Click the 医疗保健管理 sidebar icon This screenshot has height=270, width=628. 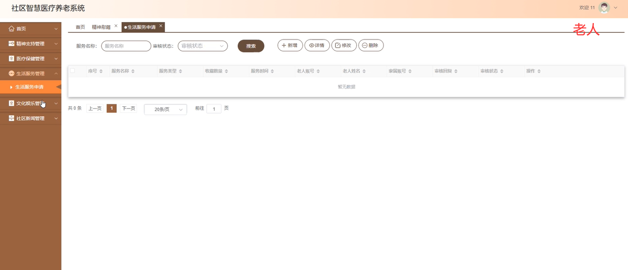click(x=12, y=59)
